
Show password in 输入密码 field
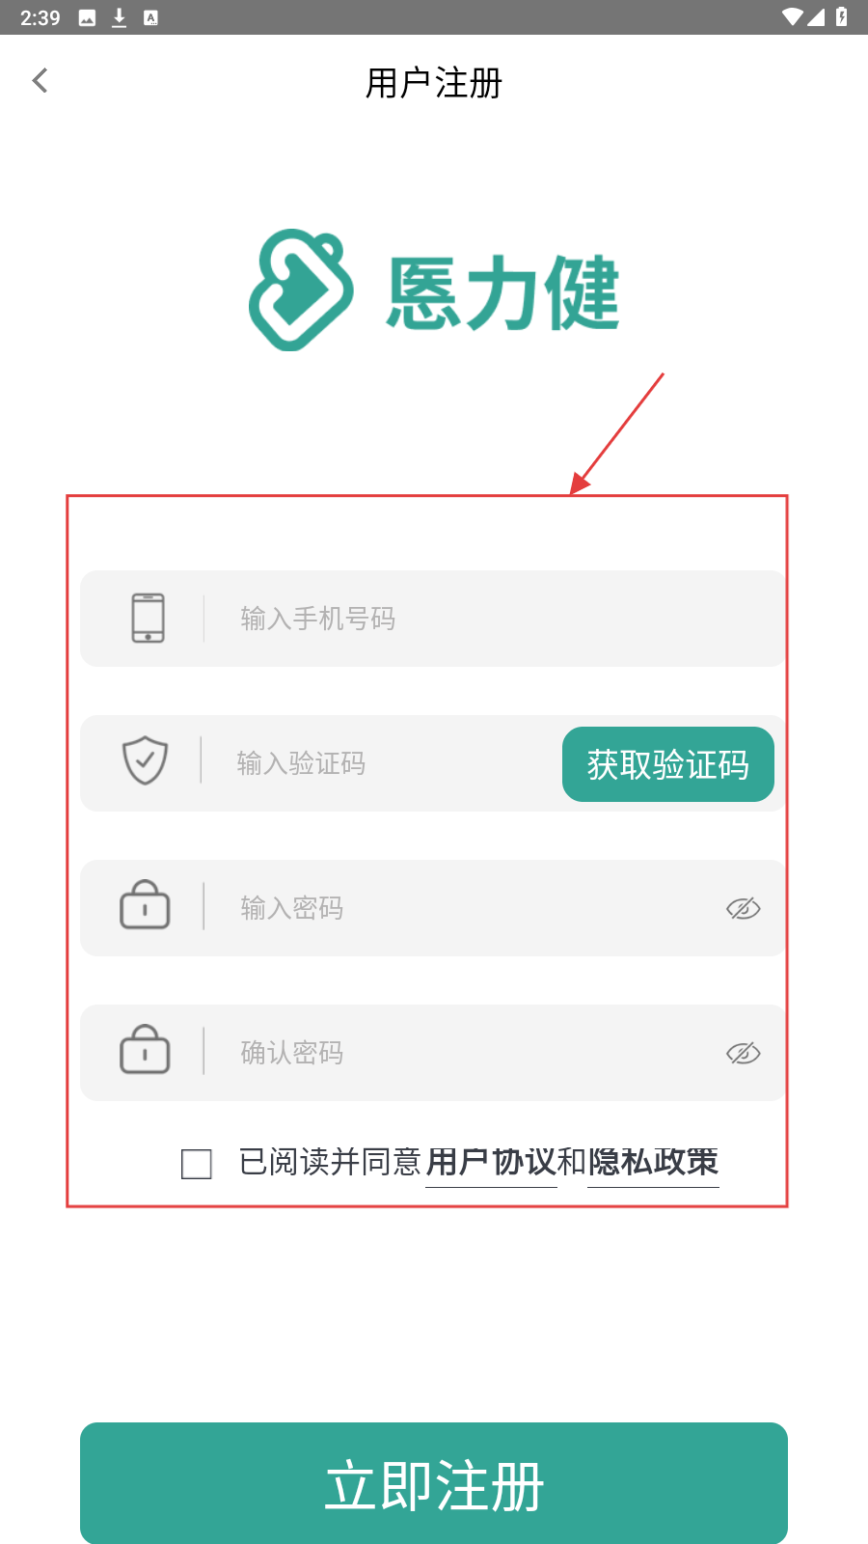pyautogui.click(x=743, y=908)
